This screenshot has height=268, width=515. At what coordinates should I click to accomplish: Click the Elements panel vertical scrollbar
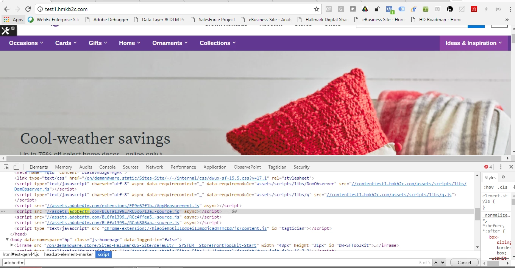point(478,214)
